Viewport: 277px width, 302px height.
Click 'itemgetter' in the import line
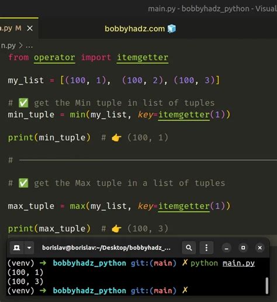point(143,58)
